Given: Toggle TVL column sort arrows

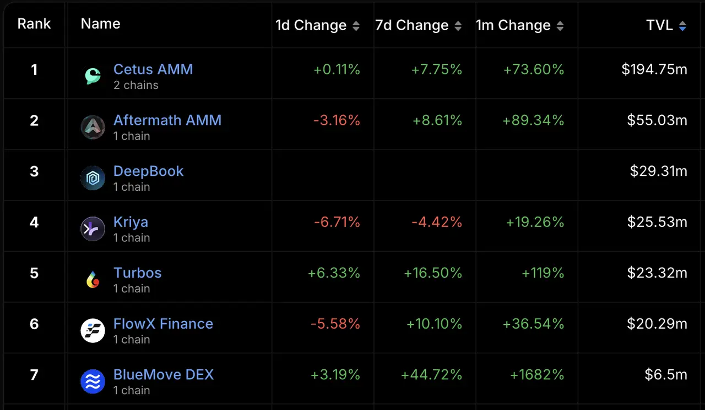Looking at the screenshot, I should tap(682, 26).
